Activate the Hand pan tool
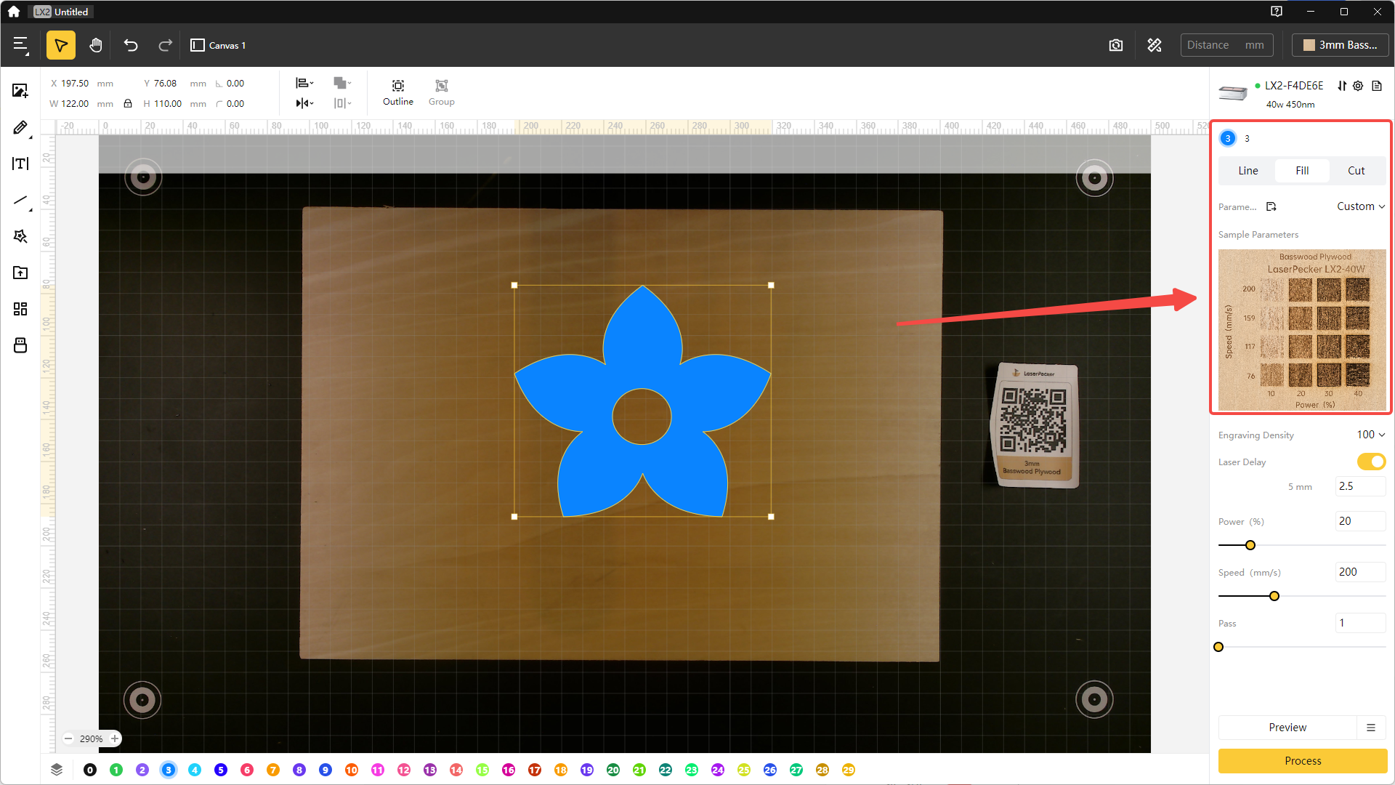Image resolution: width=1395 pixels, height=785 pixels. (x=96, y=45)
